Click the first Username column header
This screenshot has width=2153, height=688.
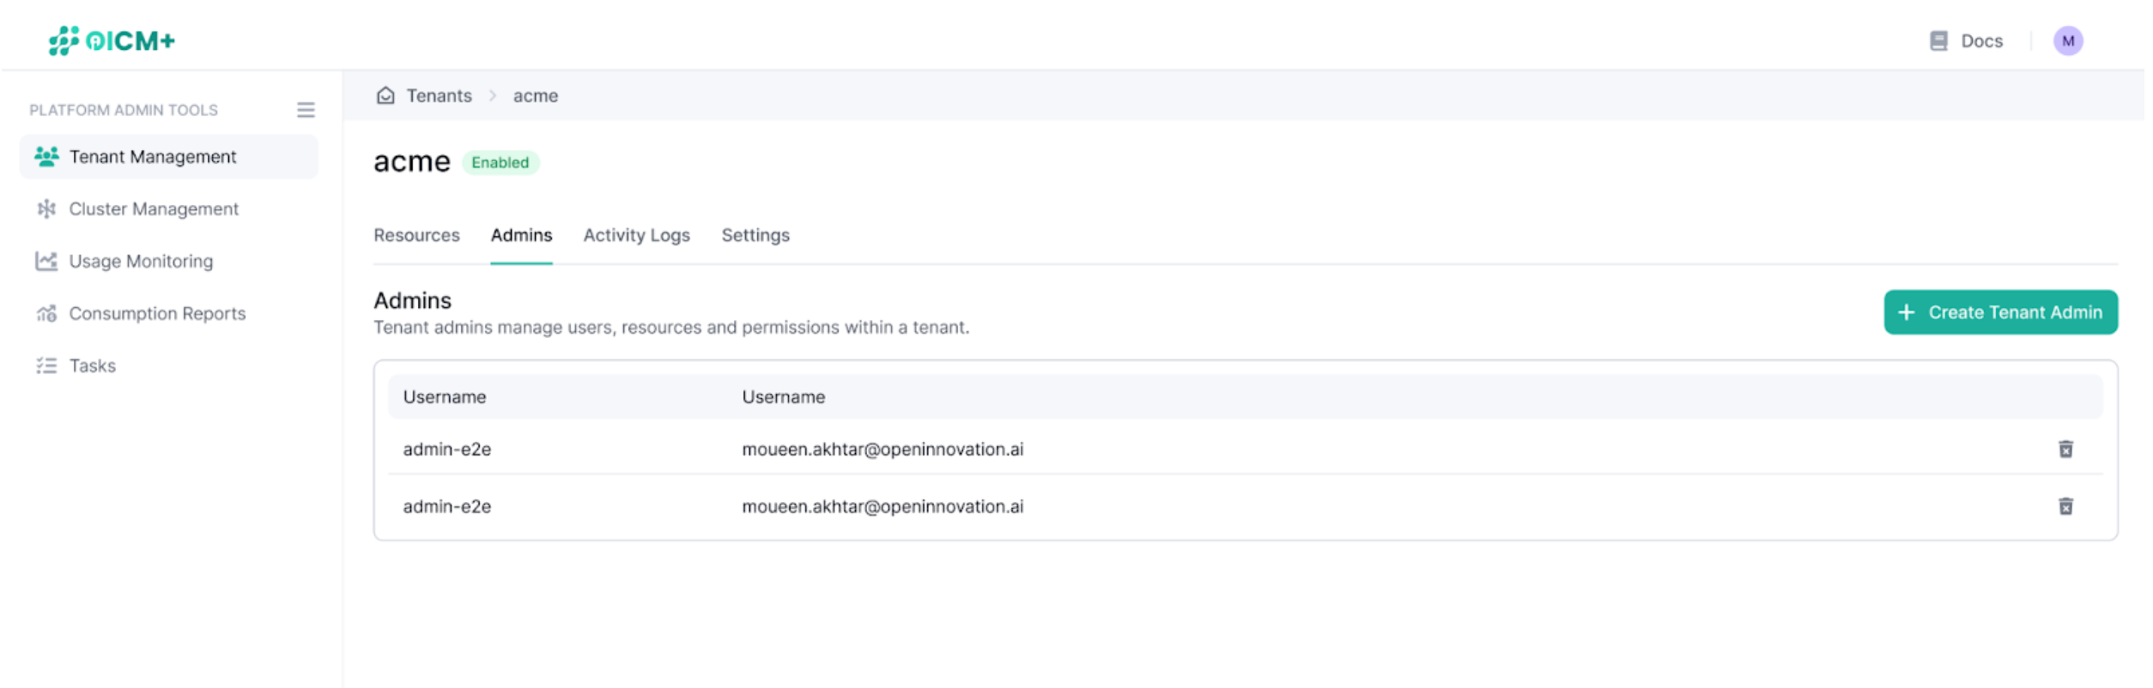[445, 397]
